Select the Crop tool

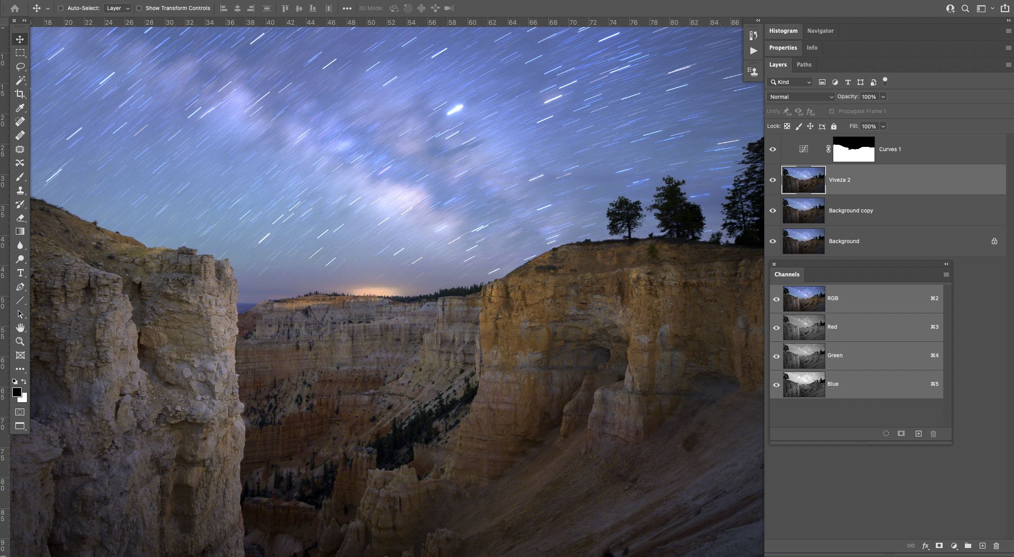point(20,94)
